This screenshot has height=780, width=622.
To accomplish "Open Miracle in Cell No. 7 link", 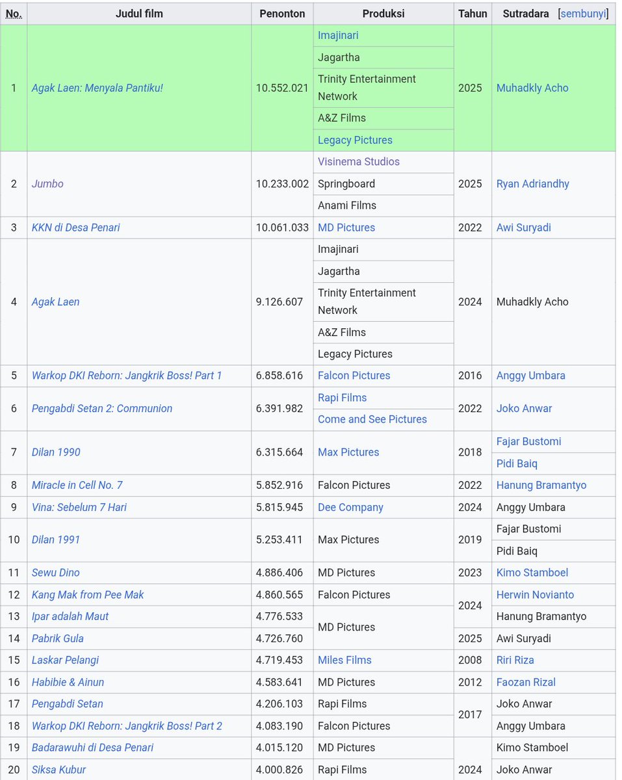I will 77,486.
